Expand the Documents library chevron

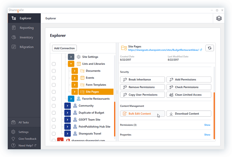[75, 71]
